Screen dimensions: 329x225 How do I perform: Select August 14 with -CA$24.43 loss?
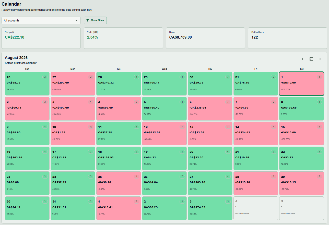coord(256,134)
